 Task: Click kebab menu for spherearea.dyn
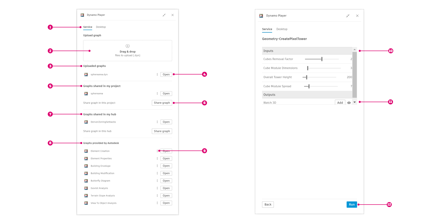point(157,75)
